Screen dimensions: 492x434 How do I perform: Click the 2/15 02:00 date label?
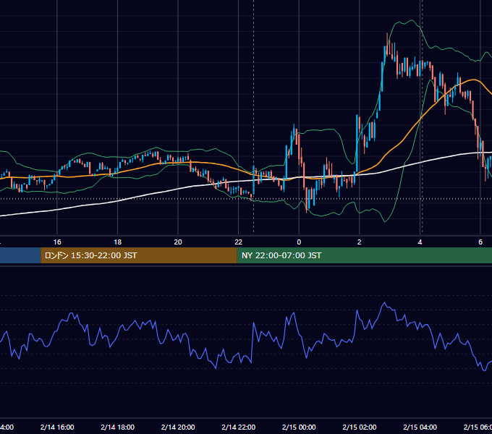tap(360, 427)
